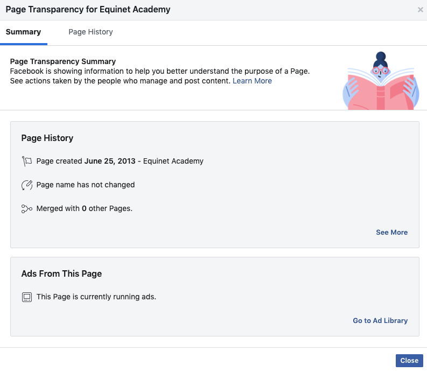
Task: Open the Go to Ad Library link
Action: [x=380, y=320]
